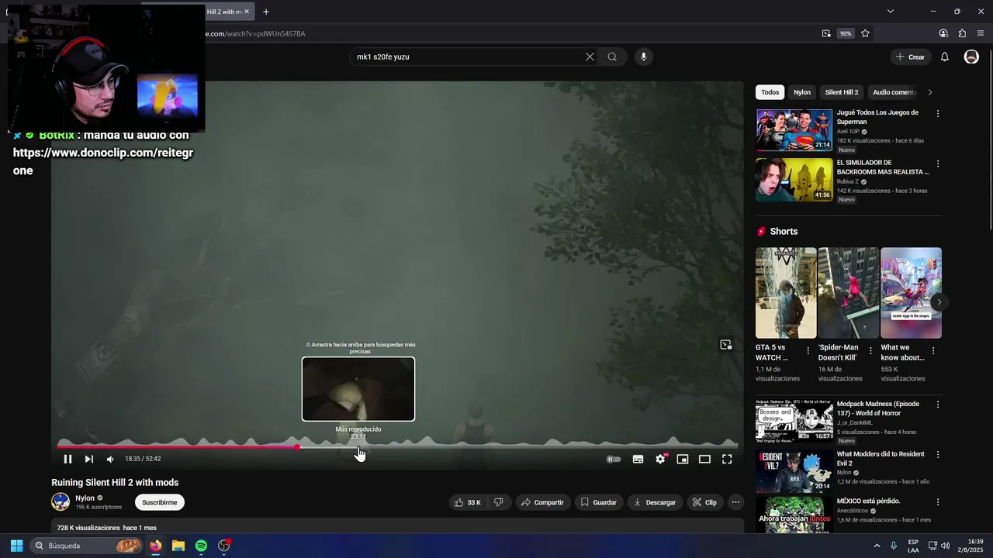993x558 pixels.
Task: Start voice search with microphone
Action: click(x=643, y=57)
